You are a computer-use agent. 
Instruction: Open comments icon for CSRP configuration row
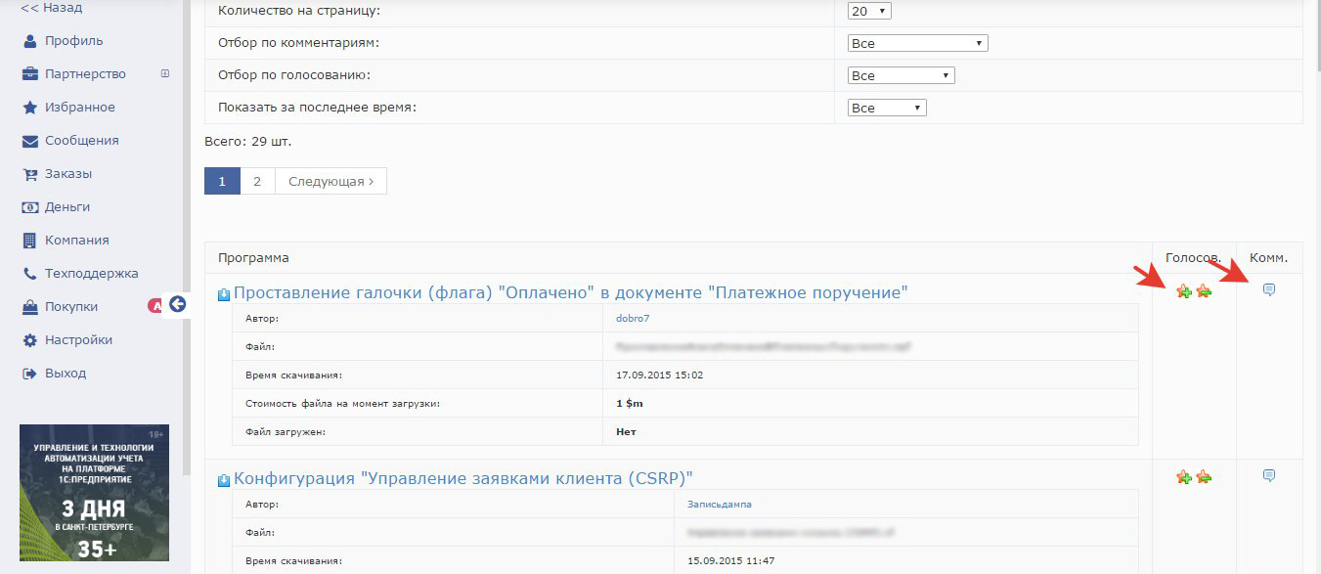click(x=1269, y=475)
